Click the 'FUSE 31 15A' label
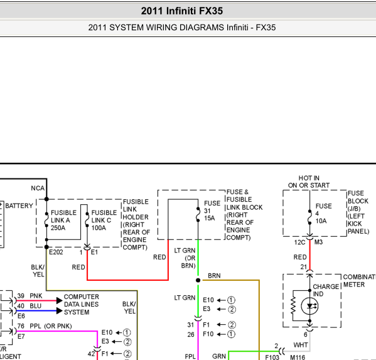 pyautogui.click(x=212, y=210)
